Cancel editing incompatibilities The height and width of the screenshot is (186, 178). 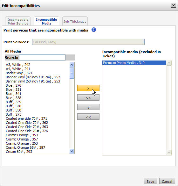tap(167, 181)
